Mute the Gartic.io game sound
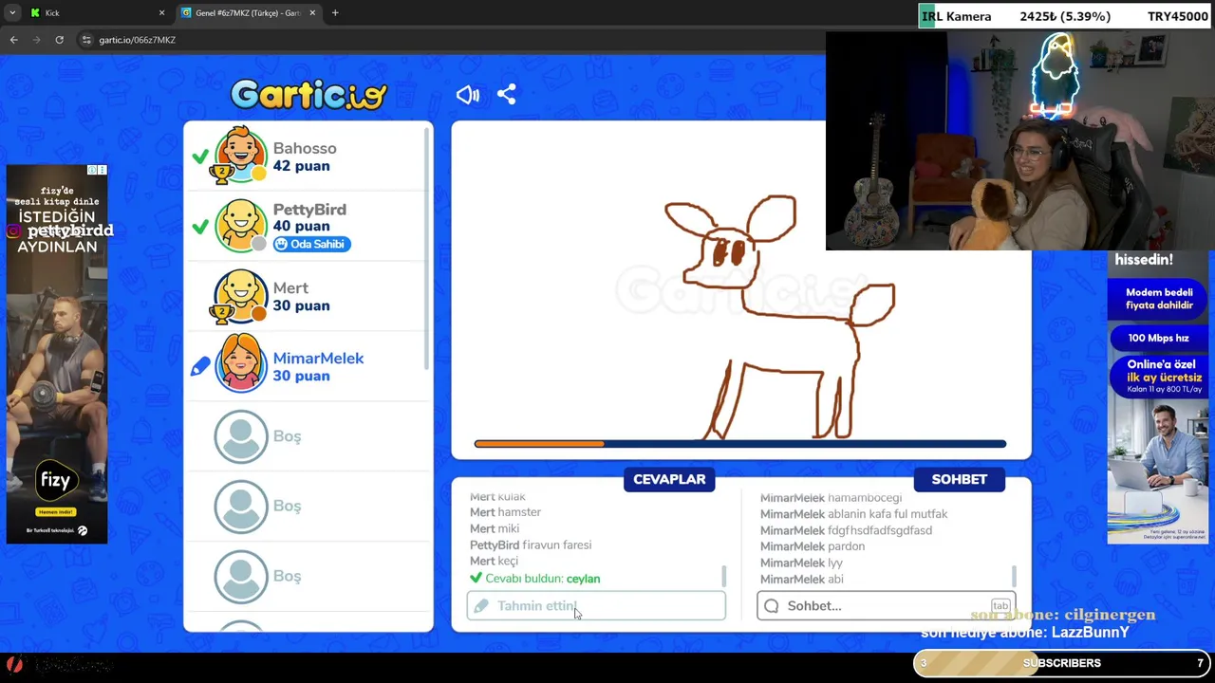Image resolution: width=1215 pixels, height=683 pixels. [x=468, y=95]
